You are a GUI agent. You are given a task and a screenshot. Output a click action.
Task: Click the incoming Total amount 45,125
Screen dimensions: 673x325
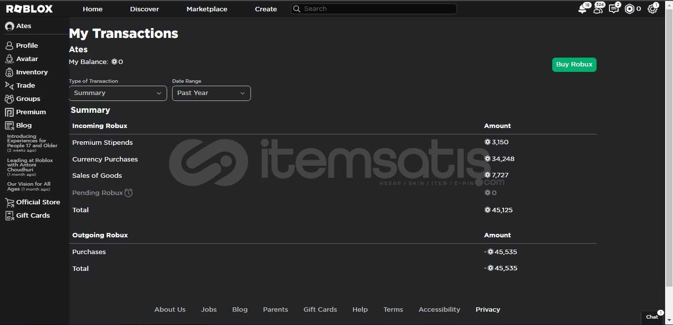498,210
